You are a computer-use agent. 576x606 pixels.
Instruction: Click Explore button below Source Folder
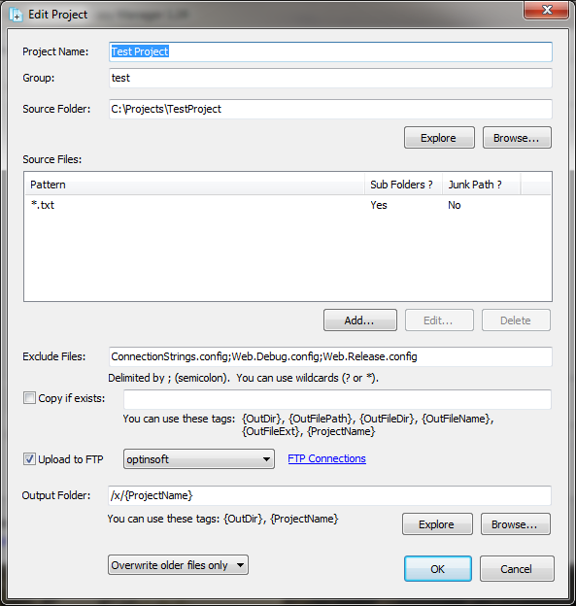tap(439, 138)
